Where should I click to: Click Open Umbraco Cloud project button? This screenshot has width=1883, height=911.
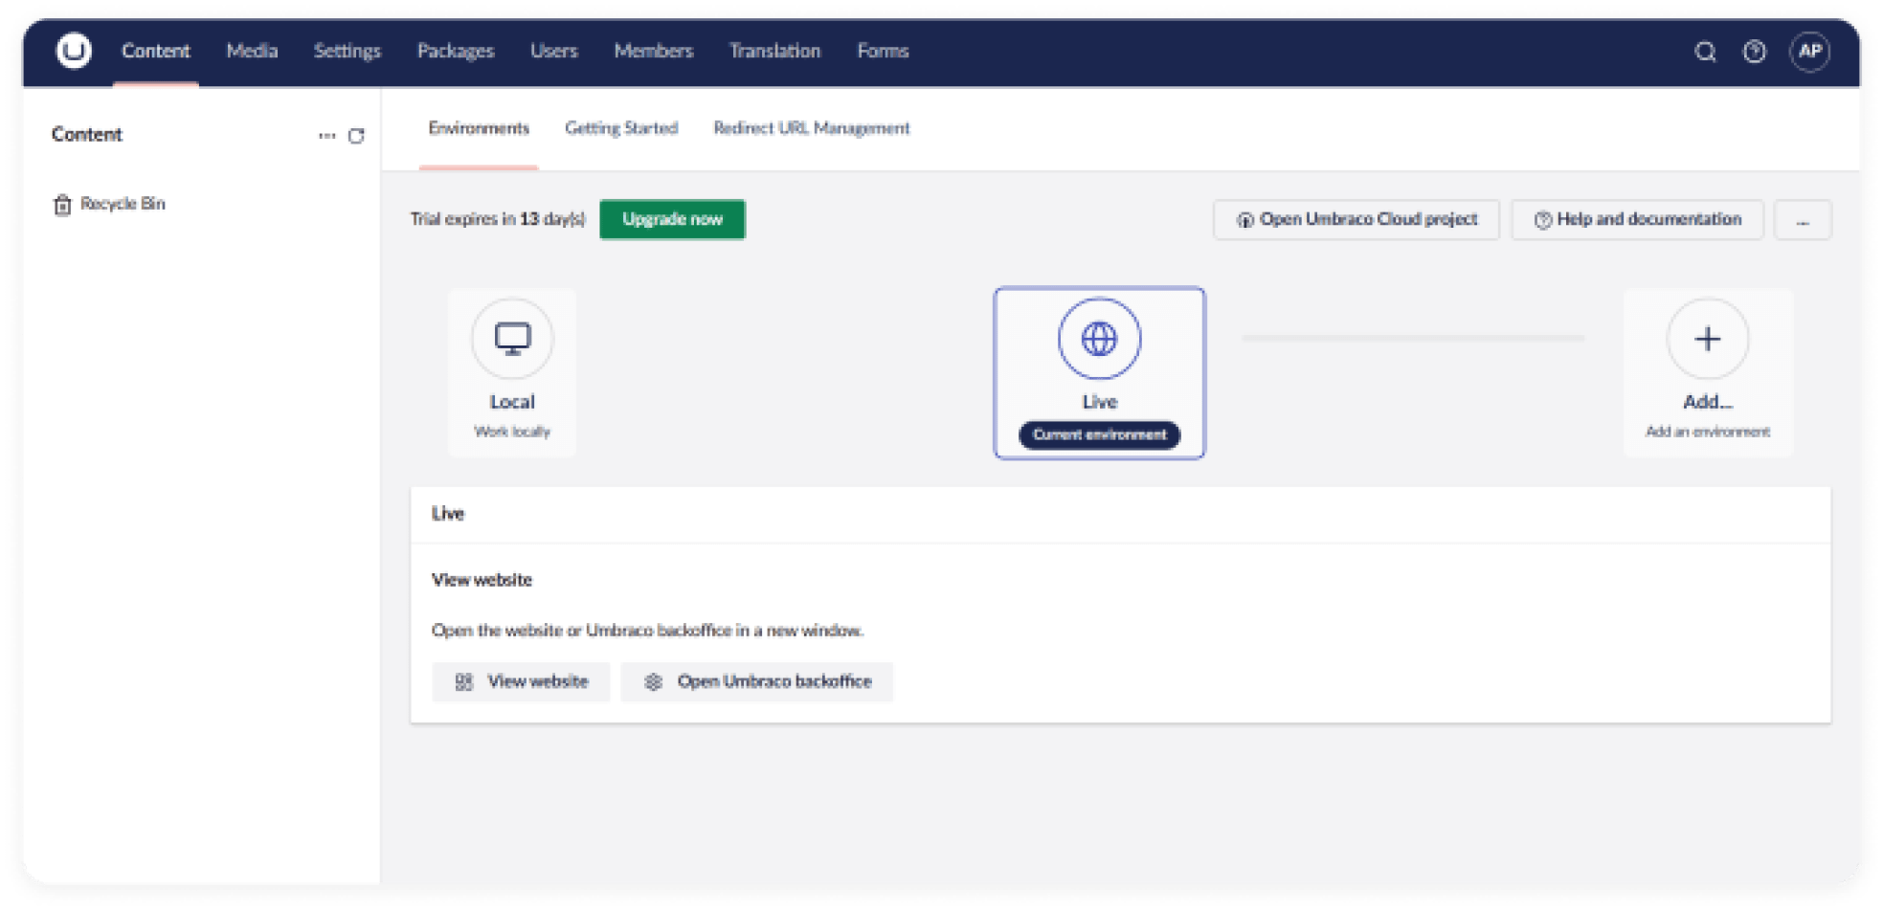pos(1356,220)
